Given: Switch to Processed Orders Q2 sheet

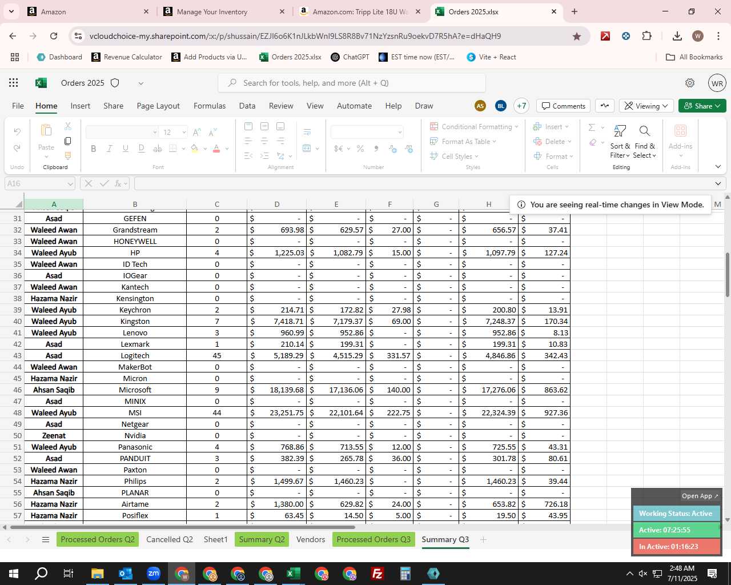Looking at the screenshot, I should (x=98, y=539).
